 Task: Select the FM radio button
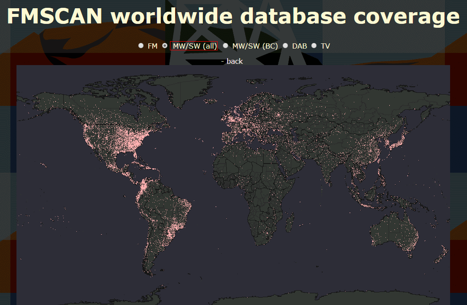click(x=141, y=46)
